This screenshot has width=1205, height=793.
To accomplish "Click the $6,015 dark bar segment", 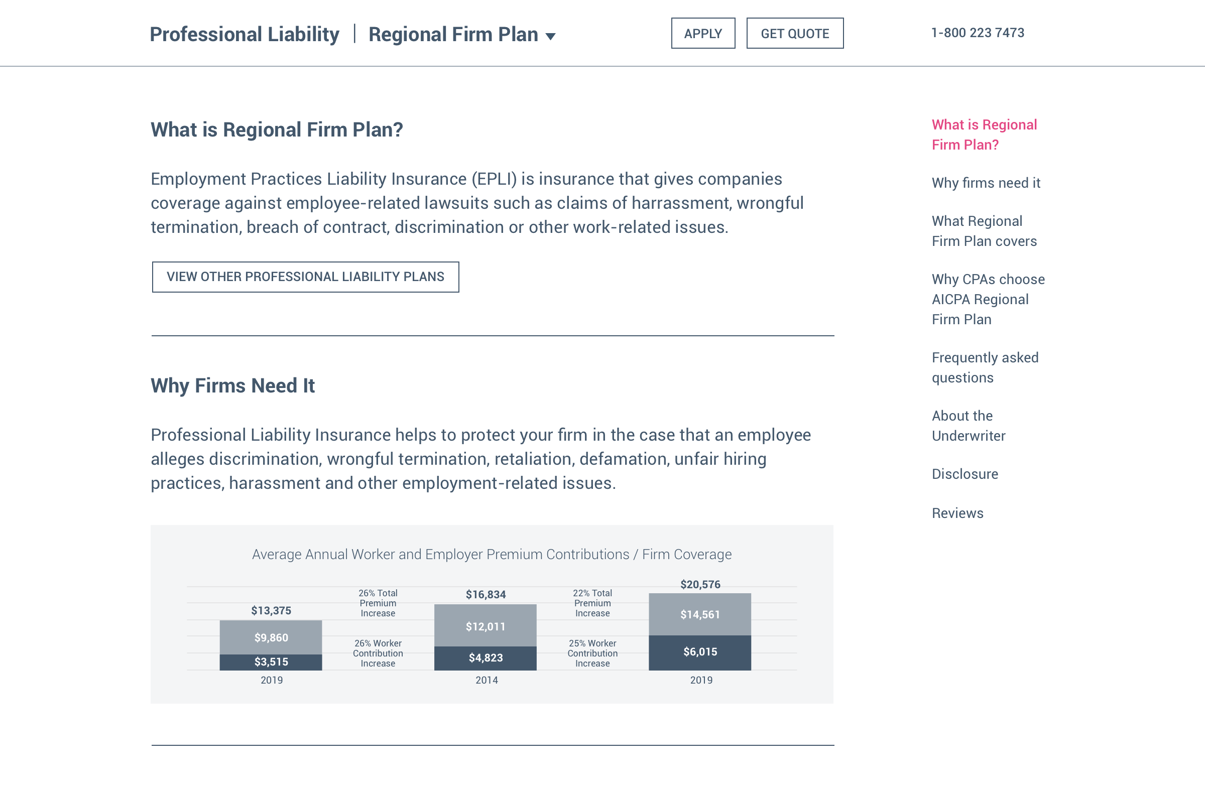I will 700,652.
